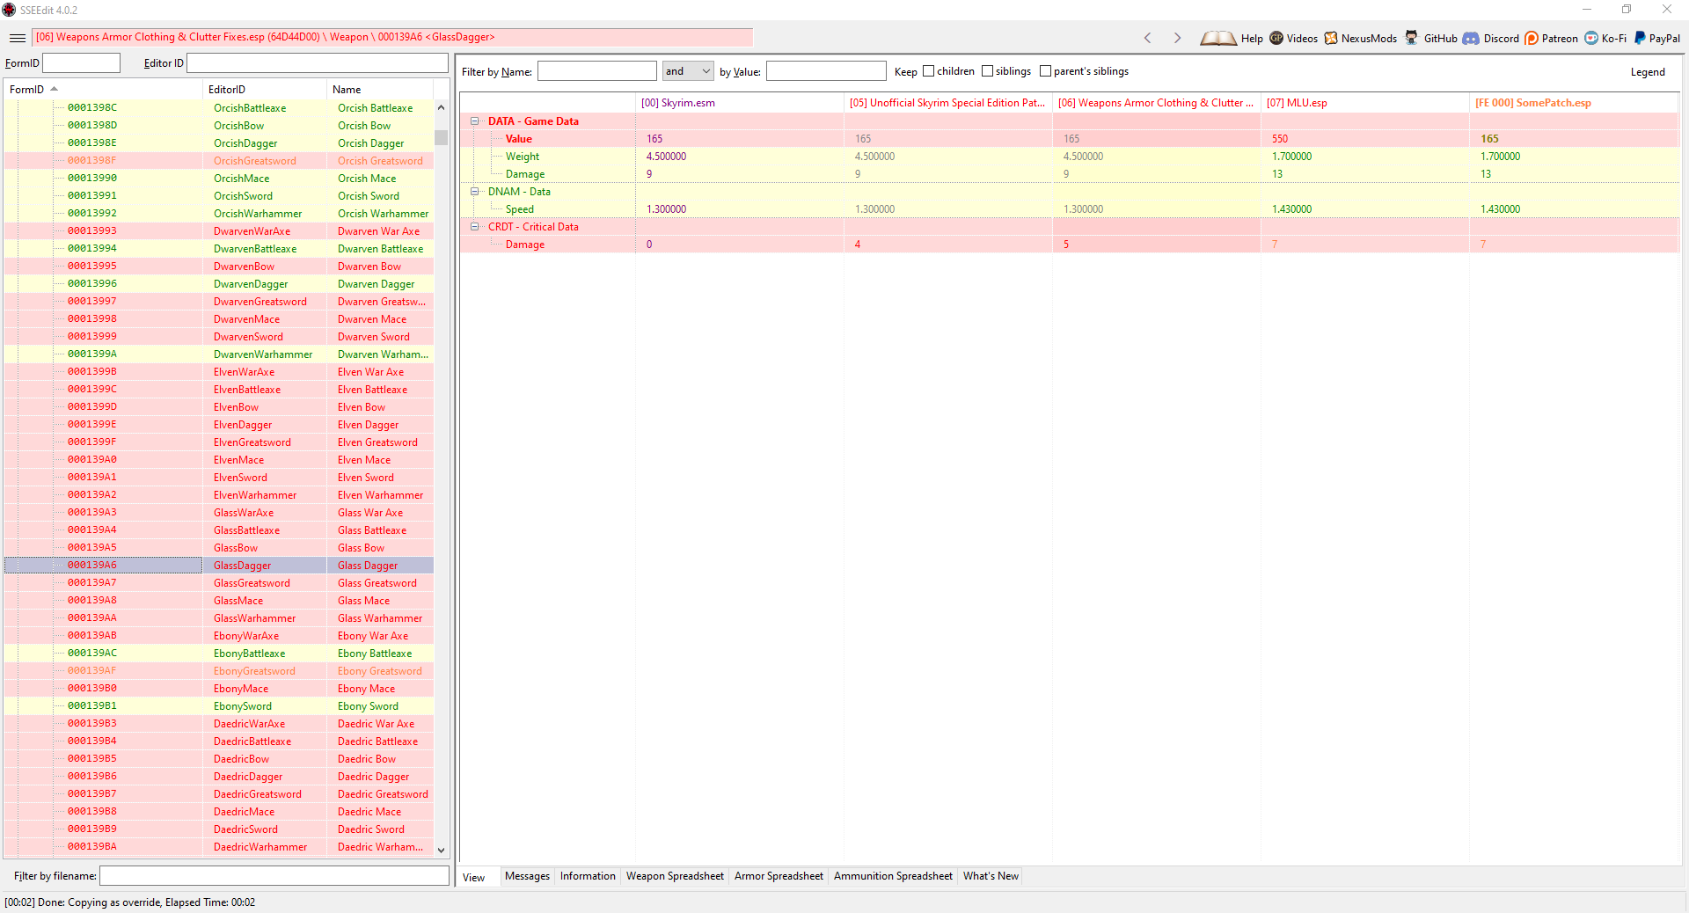The image size is (1689, 913).
Task: Select the GlassGreatsword record row
Action: (x=219, y=583)
